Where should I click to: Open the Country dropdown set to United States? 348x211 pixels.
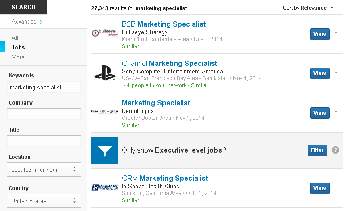[x=44, y=201]
